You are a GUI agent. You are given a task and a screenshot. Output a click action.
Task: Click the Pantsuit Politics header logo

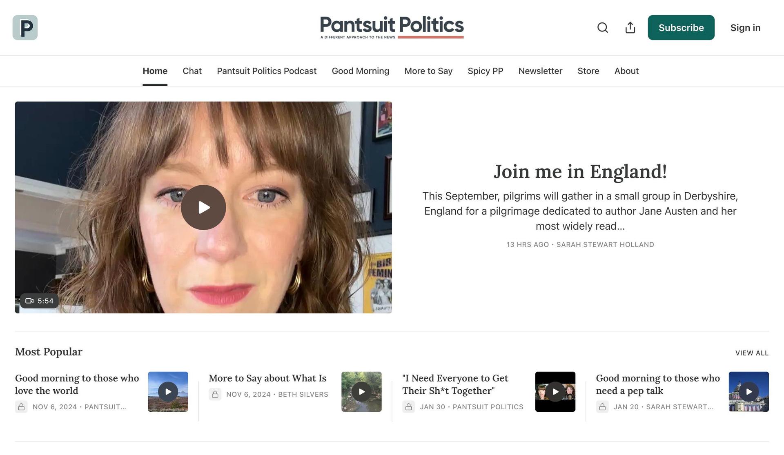click(x=392, y=27)
